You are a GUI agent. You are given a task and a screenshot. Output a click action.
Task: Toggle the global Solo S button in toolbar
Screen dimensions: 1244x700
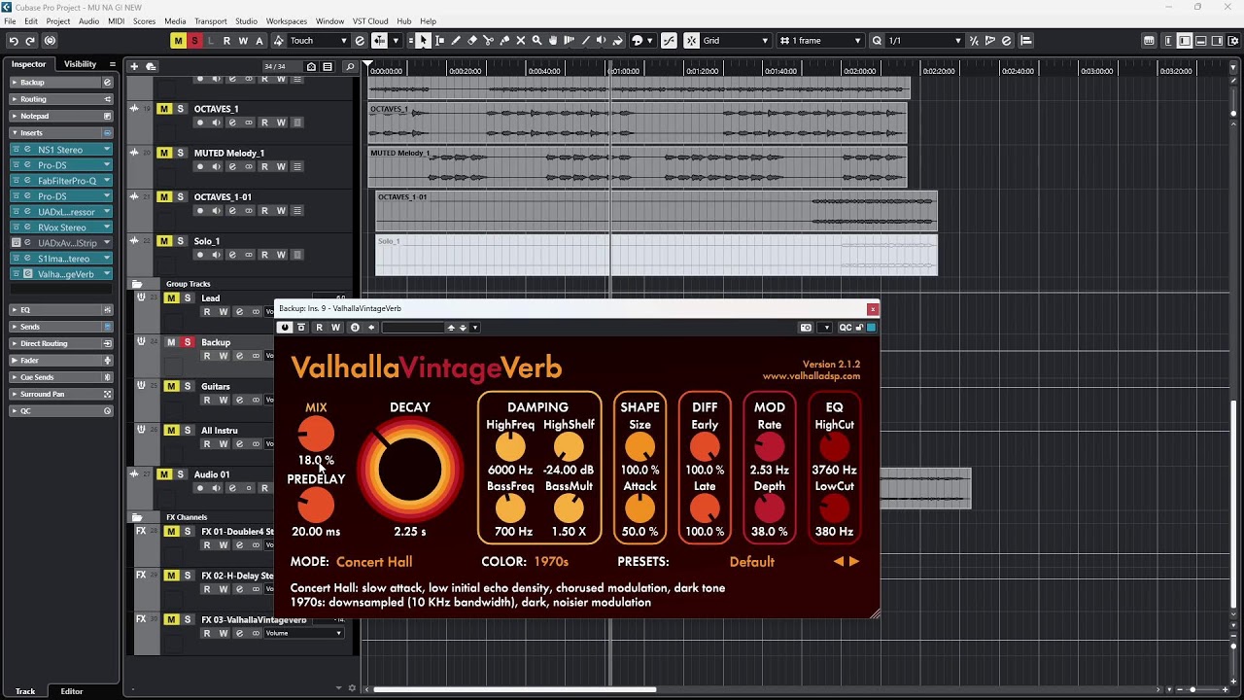[195, 41]
